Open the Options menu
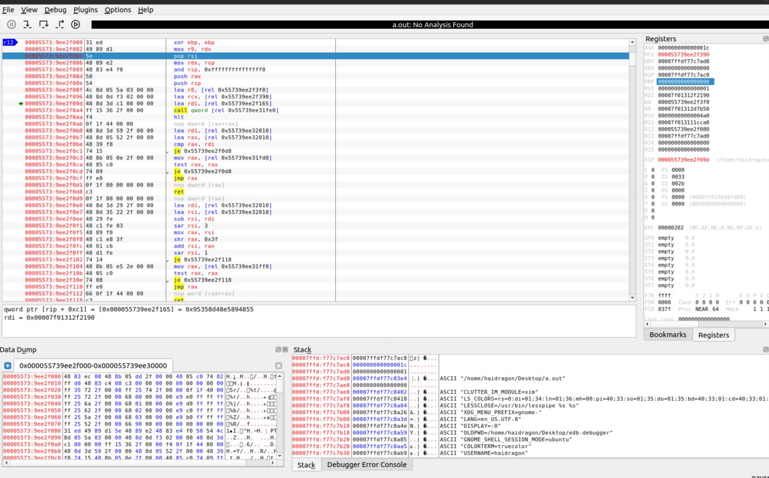 tap(118, 10)
